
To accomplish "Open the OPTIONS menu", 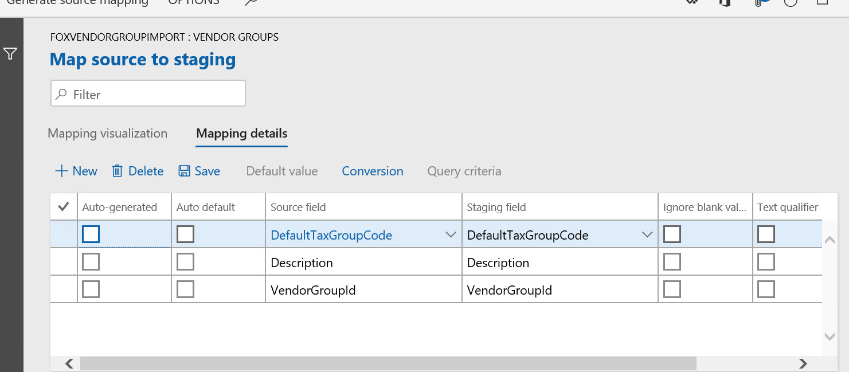I will coord(193,2).
